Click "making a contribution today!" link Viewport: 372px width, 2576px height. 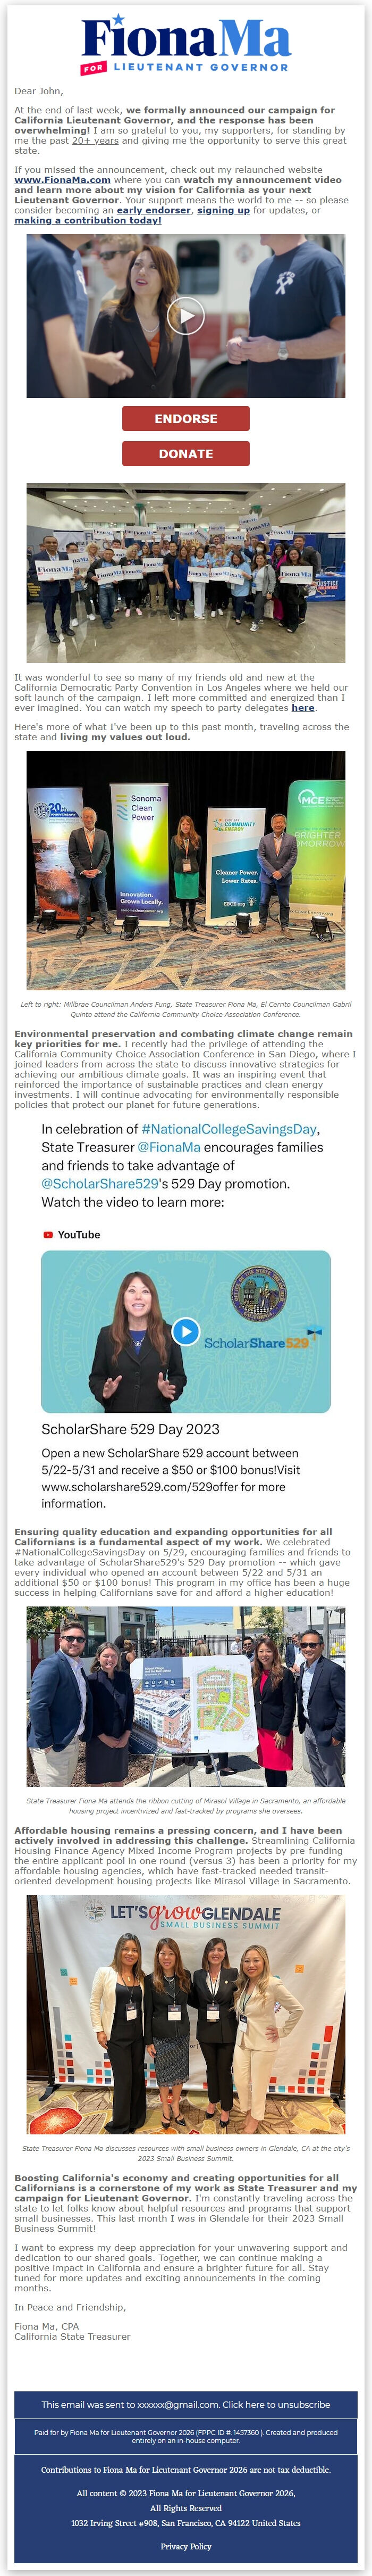88,220
